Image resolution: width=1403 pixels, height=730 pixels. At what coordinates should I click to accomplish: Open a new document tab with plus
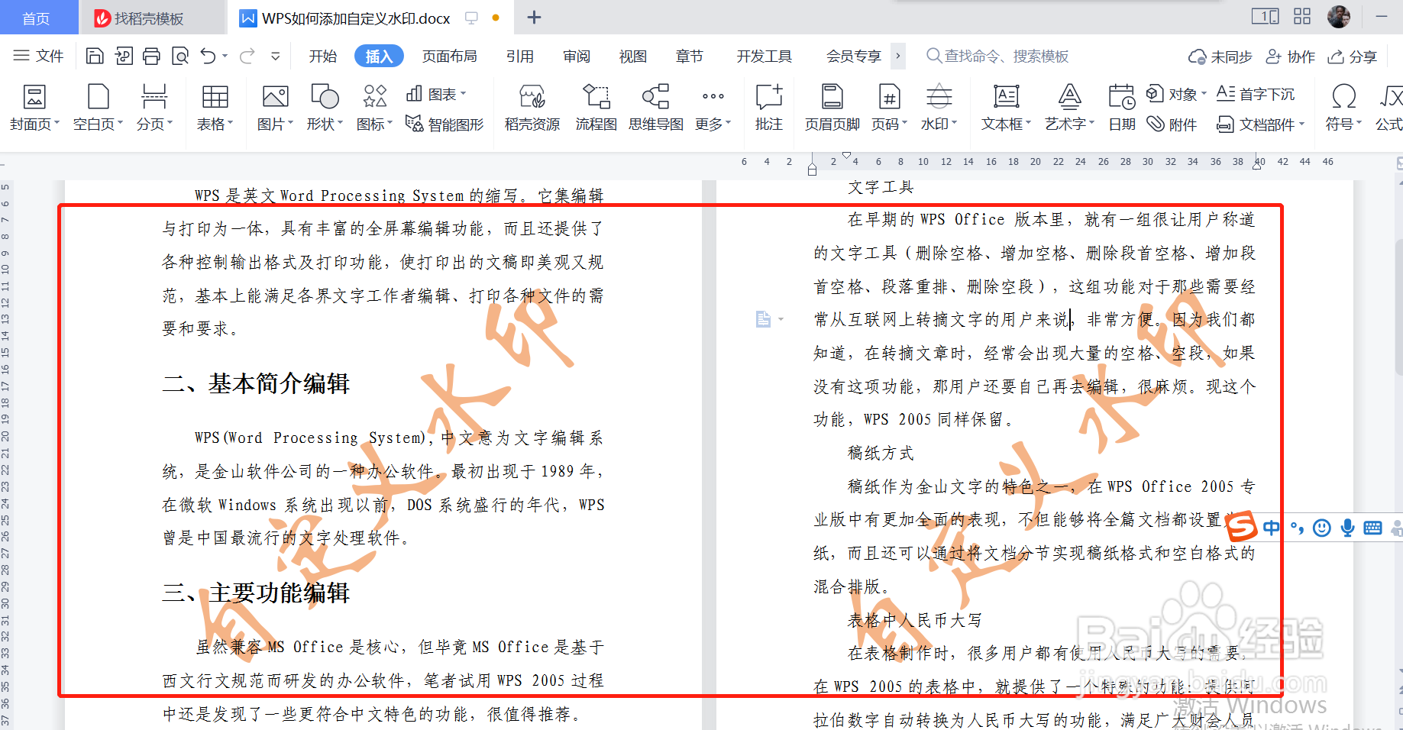[x=534, y=17]
